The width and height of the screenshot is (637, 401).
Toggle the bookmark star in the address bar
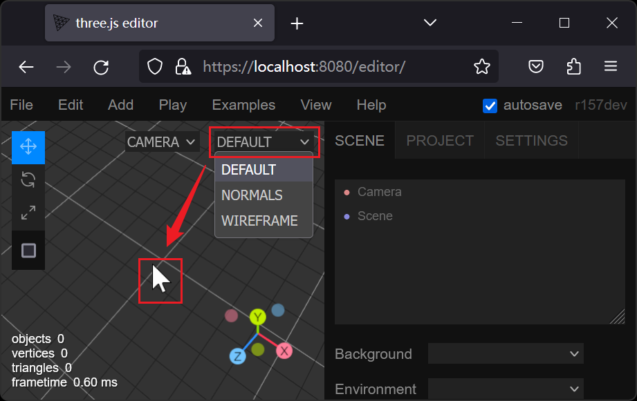[481, 66]
